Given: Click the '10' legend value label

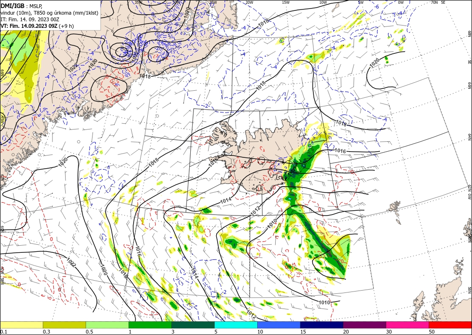Looking at the screenshot, I should coord(260,332).
